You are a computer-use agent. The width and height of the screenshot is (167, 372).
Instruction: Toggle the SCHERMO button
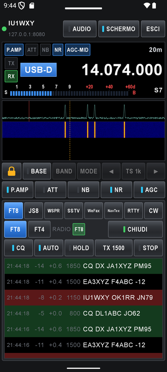119,29
